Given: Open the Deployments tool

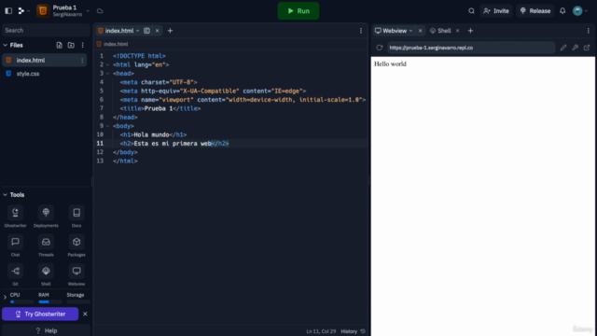Looking at the screenshot, I should coord(46,217).
